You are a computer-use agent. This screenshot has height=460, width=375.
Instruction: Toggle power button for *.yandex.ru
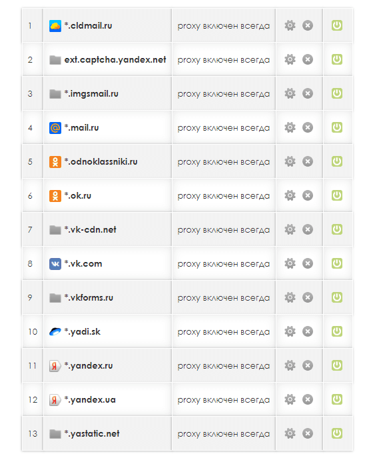click(x=337, y=365)
